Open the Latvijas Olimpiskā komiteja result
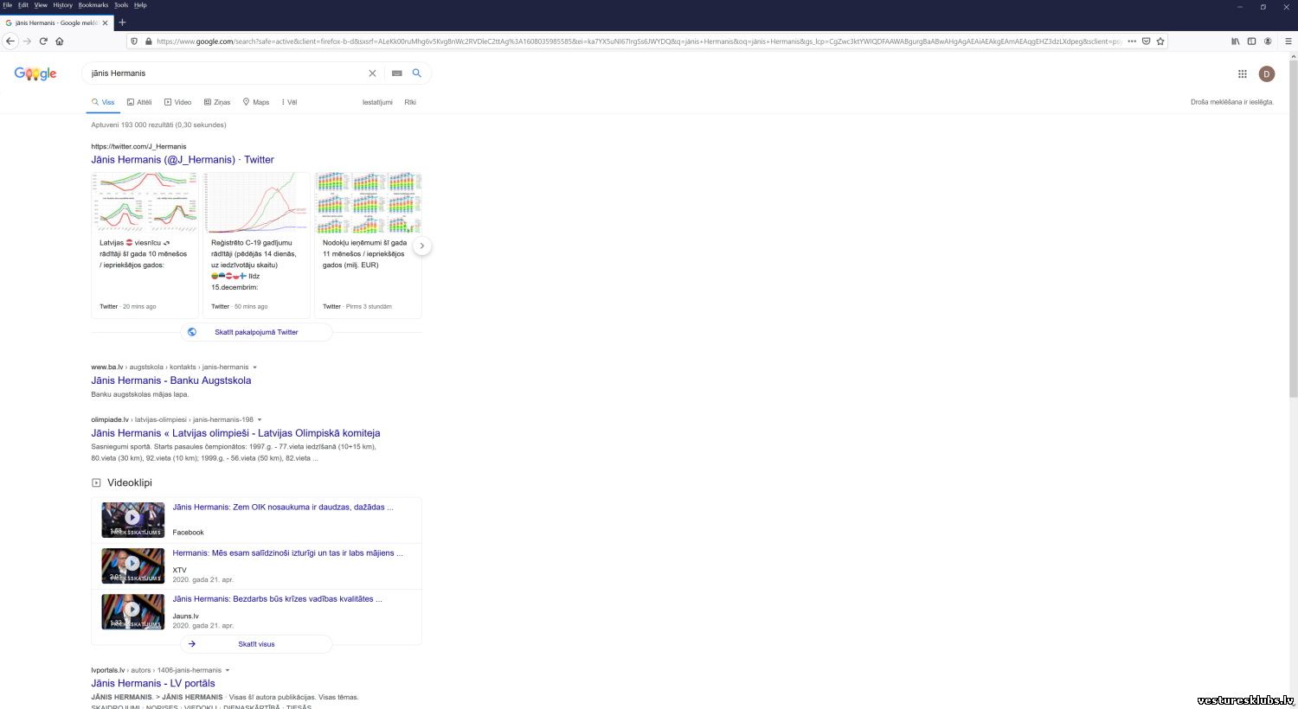 tap(235, 433)
